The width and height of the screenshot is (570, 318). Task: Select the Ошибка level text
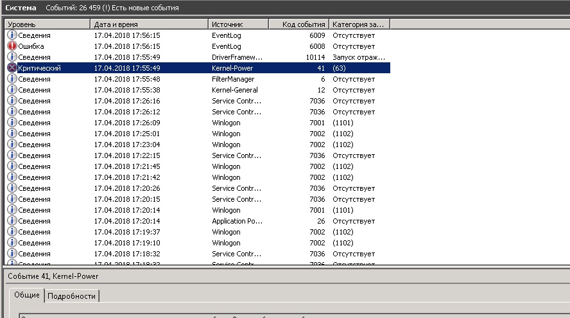coord(31,46)
